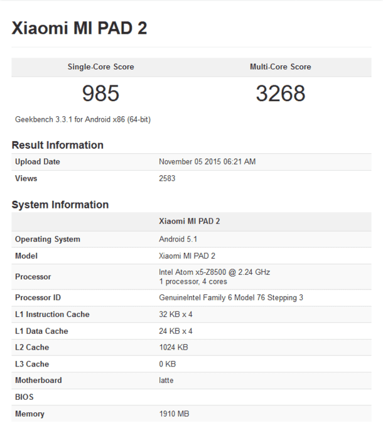
Task: Select 'Intel Atom x5-Z8500 @ 2.24 GHz'
Action: click(x=215, y=272)
